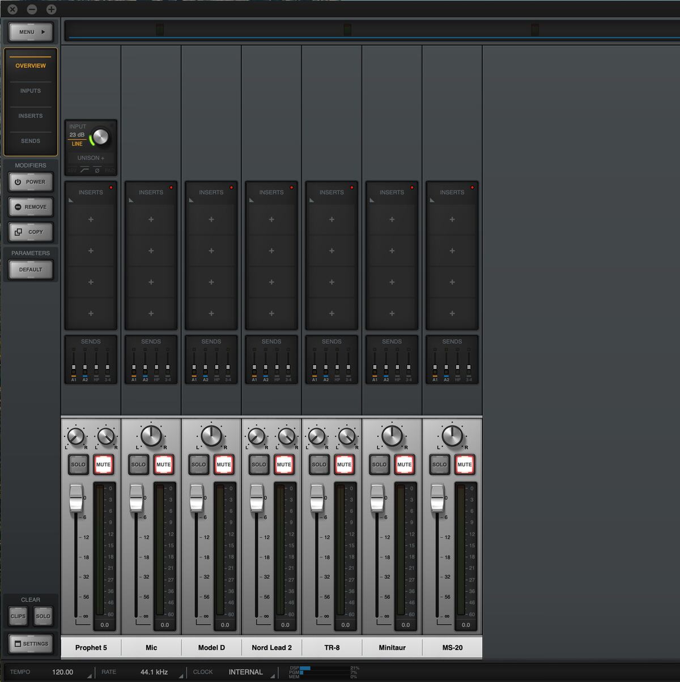Click the Nord Lead 2 left pan knob

(256, 437)
